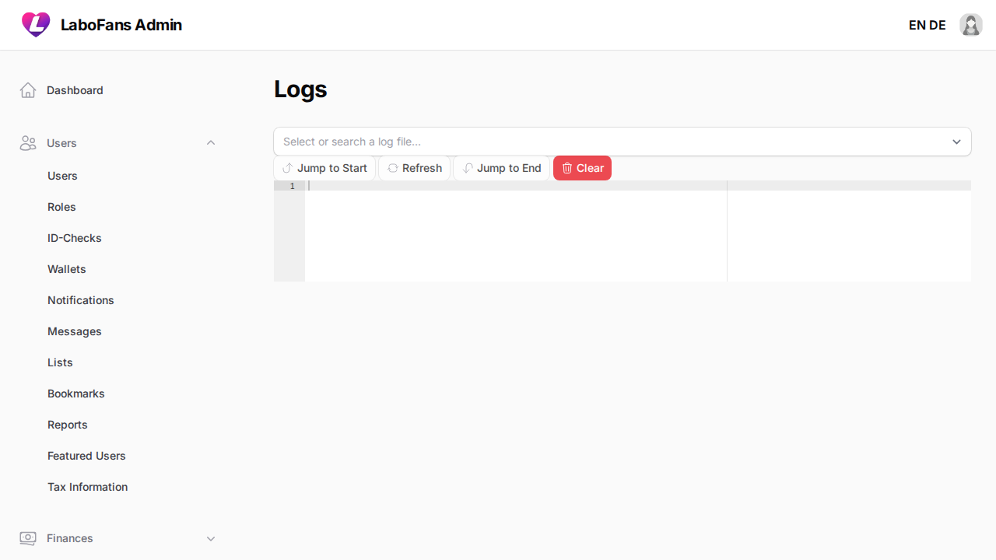This screenshot has width=996, height=560.
Task: Click the red Clear button
Action: point(582,168)
